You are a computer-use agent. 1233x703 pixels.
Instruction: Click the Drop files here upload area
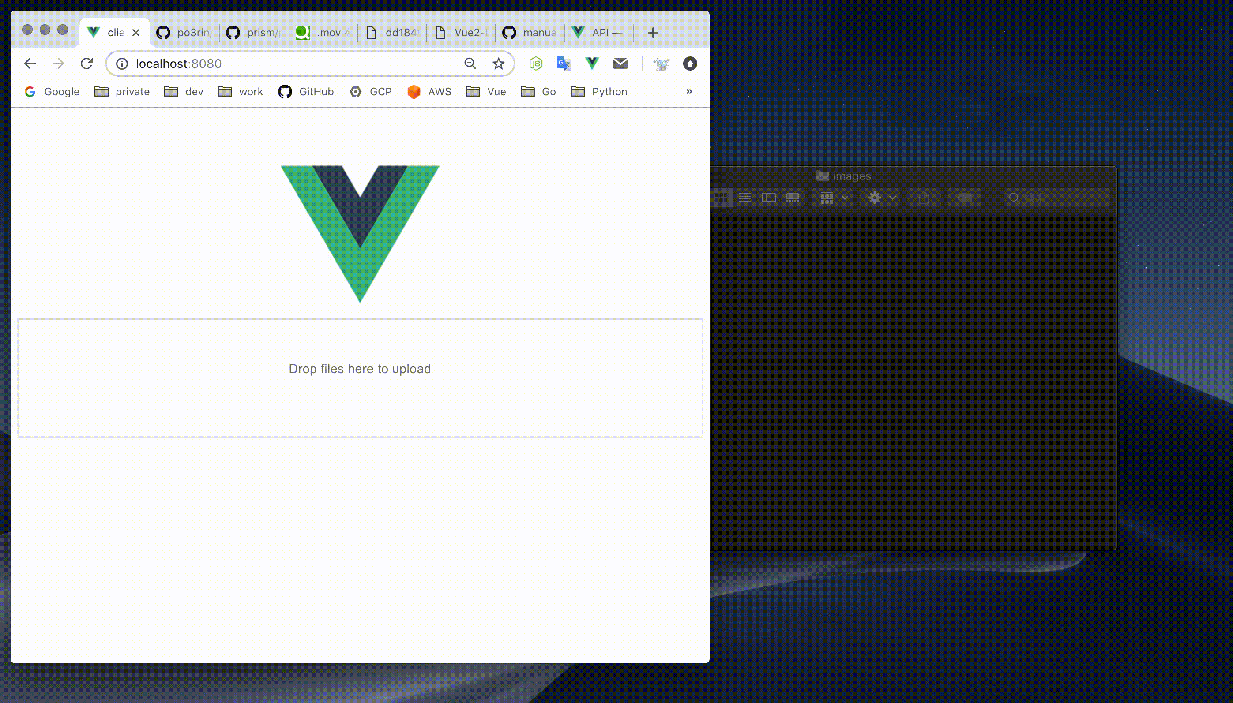tap(360, 378)
